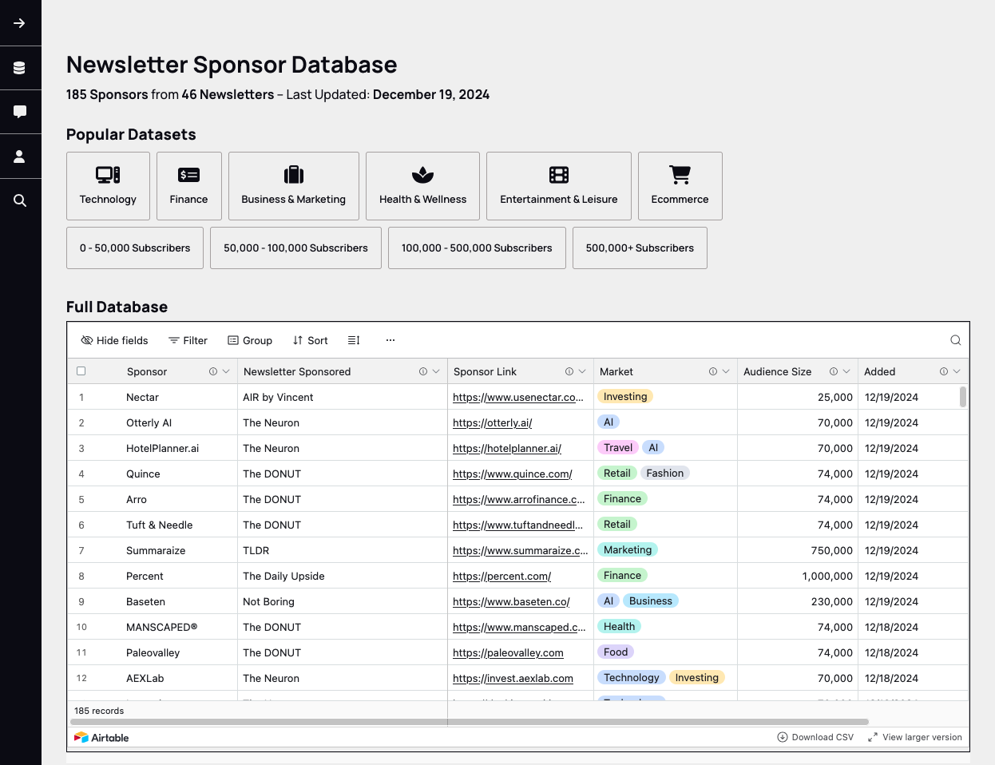The width and height of the screenshot is (995, 765).
Task: Select the Entertainment & Leisure dataset card
Action: coord(559,186)
